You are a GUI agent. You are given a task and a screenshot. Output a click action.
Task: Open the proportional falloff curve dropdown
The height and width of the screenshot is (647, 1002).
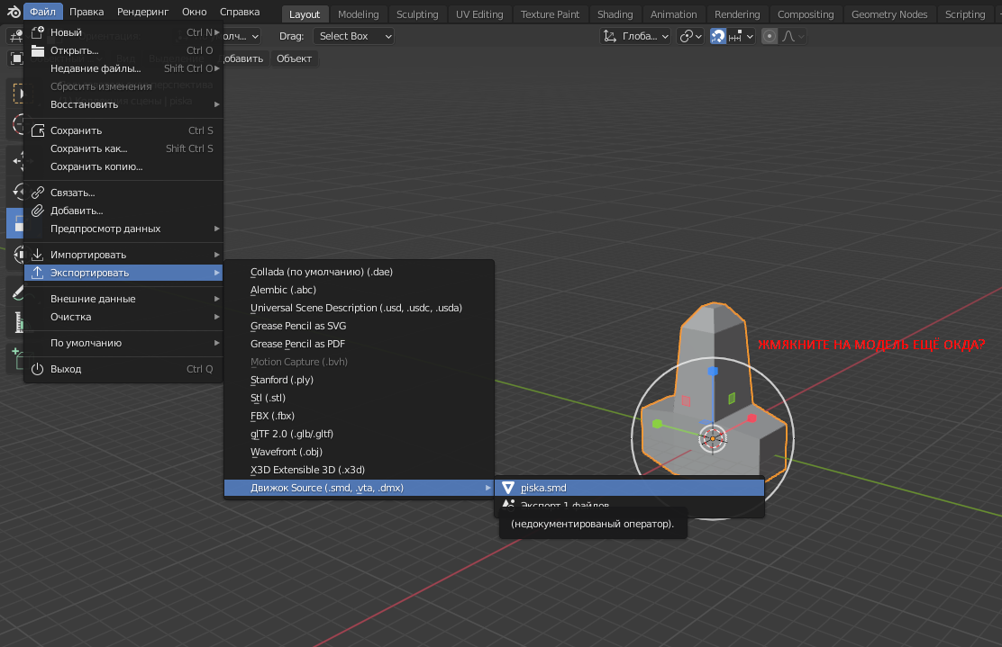(792, 36)
